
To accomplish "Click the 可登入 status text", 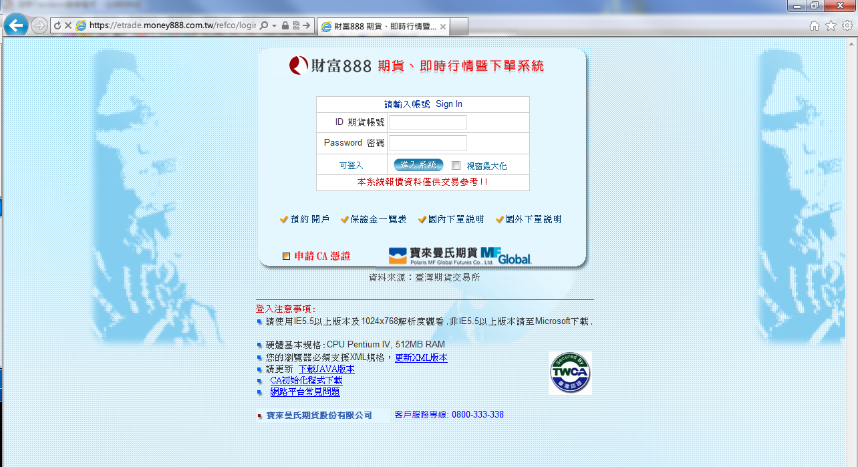I will (351, 165).
